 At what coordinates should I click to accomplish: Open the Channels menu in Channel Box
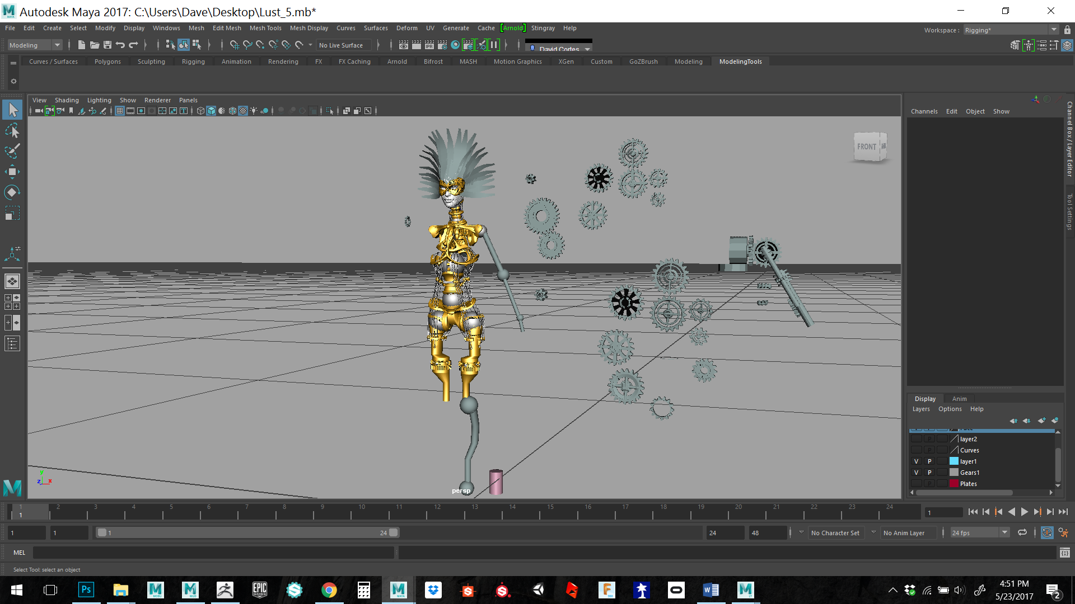[924, 111]
